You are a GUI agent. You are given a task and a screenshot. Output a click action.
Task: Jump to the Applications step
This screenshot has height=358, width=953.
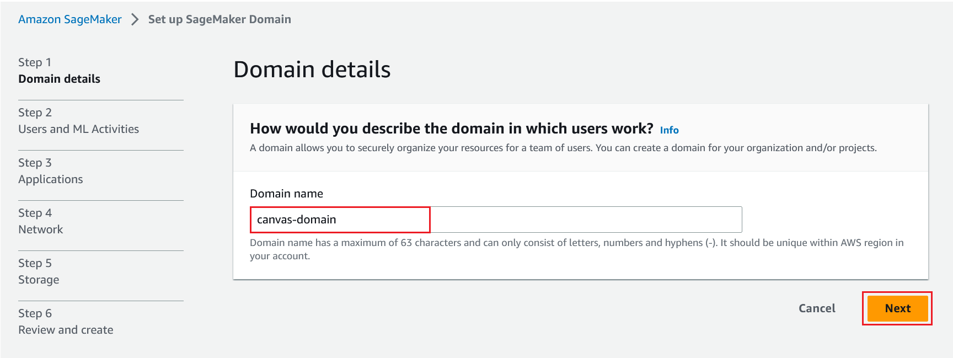50,179
